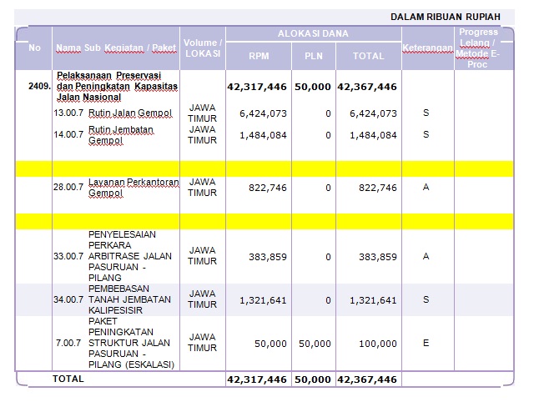The width and height of the screenshot is (534, 402).
Task: Click the "PLN" sub-column header
Action: click(313, 56)
